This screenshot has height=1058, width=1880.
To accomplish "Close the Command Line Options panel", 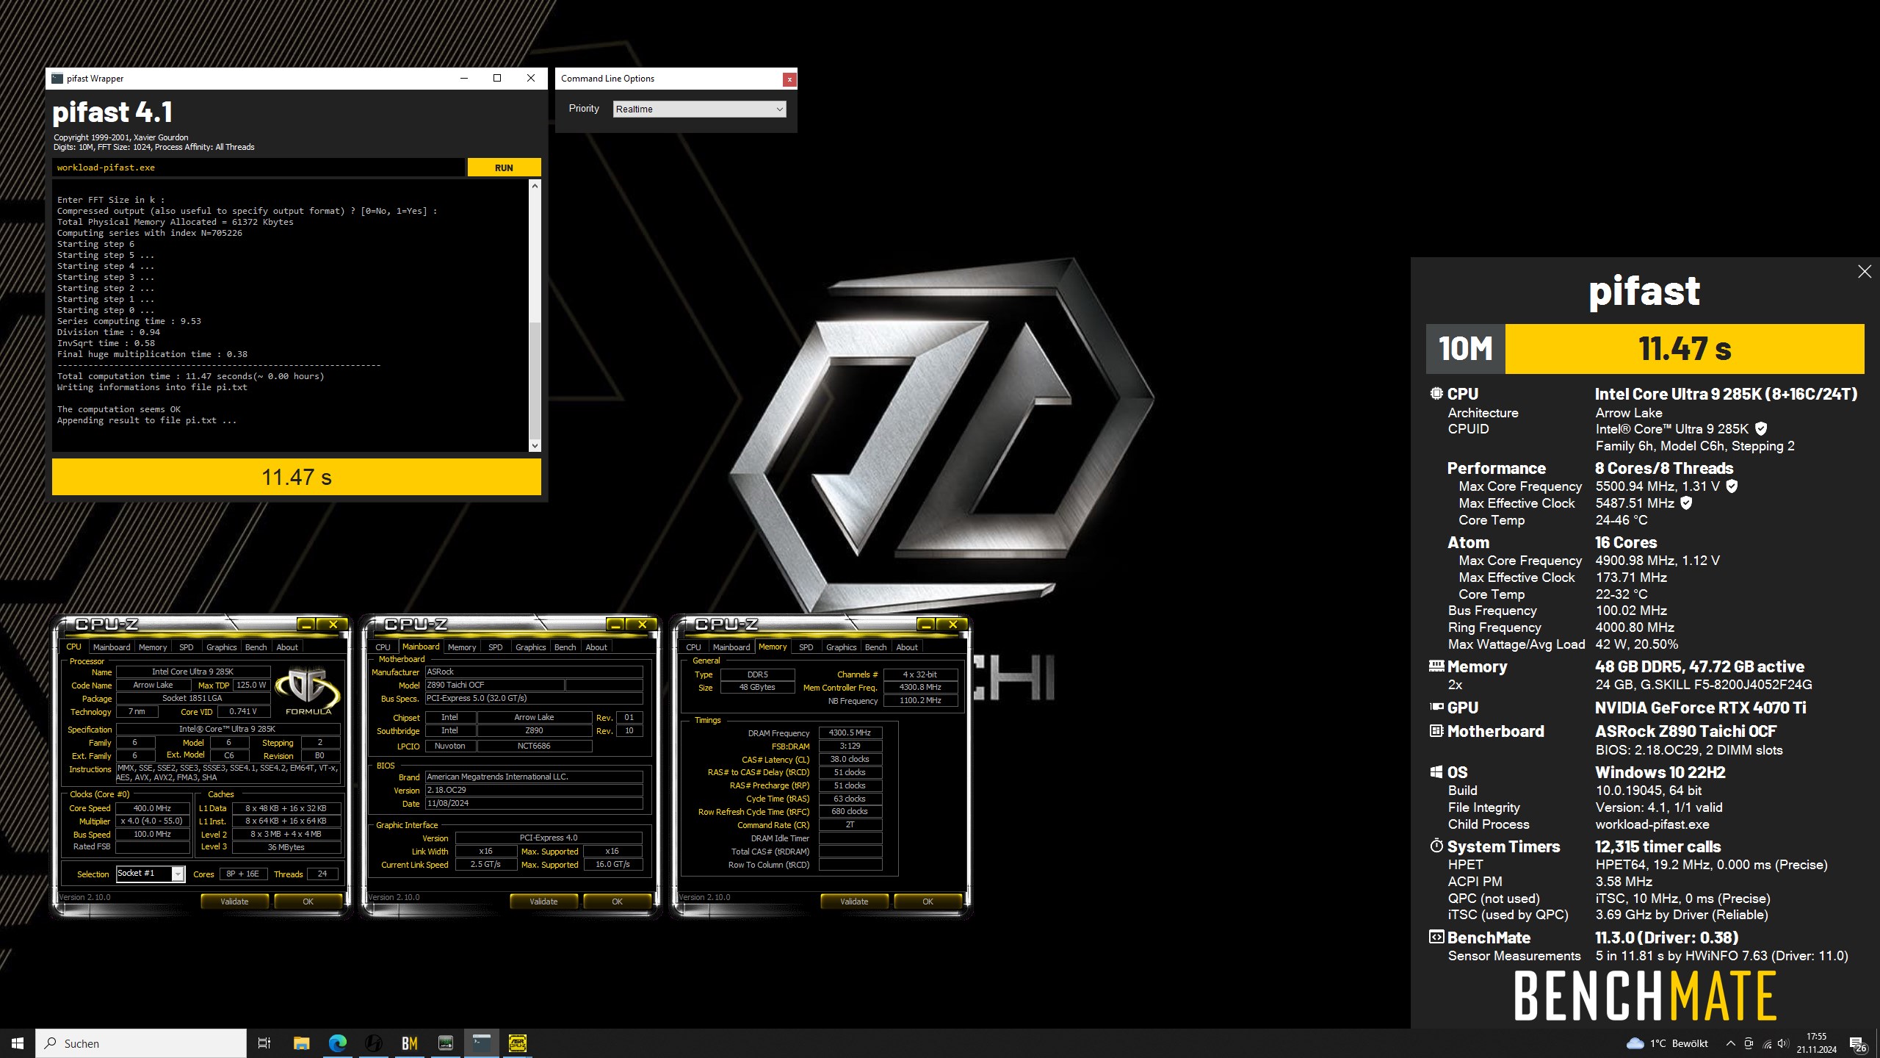I will [x=789, y=79].
